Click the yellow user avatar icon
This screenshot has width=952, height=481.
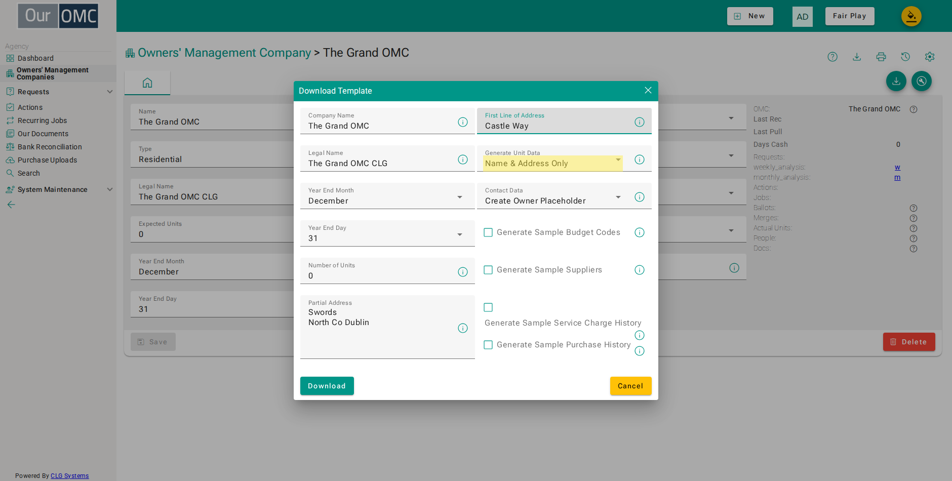(911, 16)
